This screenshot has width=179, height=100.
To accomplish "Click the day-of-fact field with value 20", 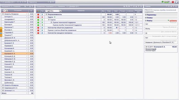I will [161, 33].
